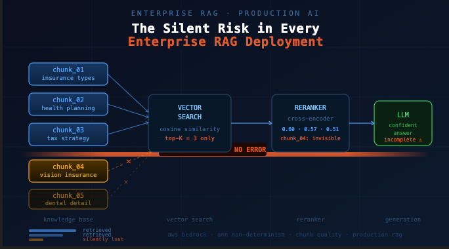
Task: Click the NO ERROR badge
Action: point(250,149)
